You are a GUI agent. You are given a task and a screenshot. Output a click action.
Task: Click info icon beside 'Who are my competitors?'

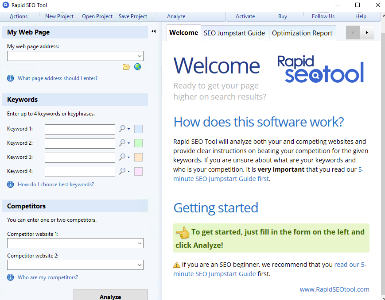click(x=10, y=277)
